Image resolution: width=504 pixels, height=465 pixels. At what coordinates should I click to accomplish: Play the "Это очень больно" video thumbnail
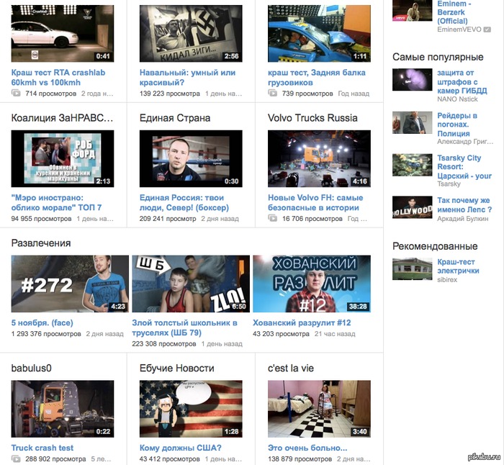(x=319, y=409)
